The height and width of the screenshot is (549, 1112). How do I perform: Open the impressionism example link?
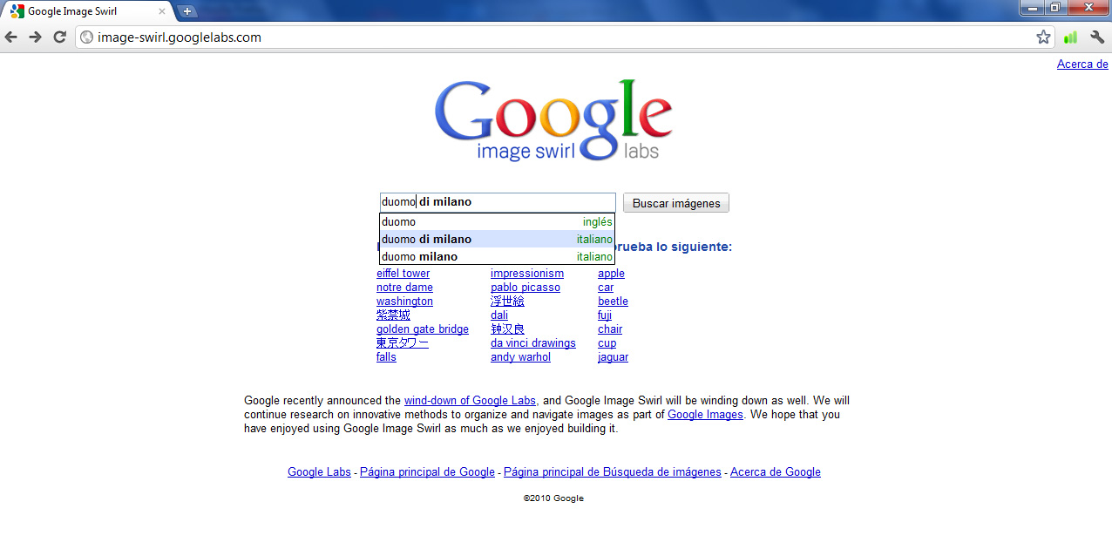pyautogui.click(x=527, y=274)
